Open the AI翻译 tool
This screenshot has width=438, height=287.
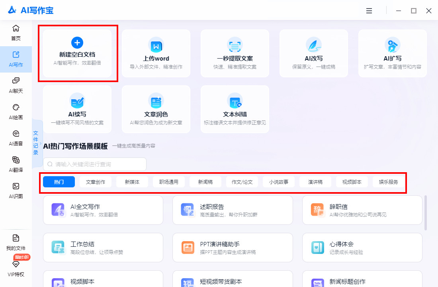coord(16,164)
